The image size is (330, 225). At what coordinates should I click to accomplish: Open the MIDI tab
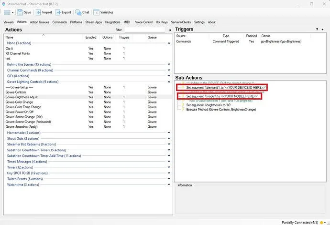(x=127, y=22)
